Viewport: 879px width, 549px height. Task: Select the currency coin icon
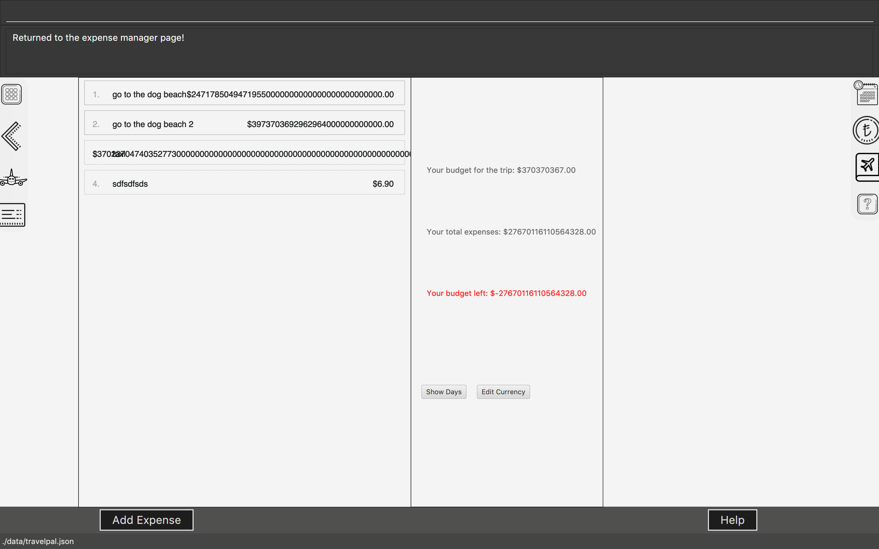pos(867,130)
